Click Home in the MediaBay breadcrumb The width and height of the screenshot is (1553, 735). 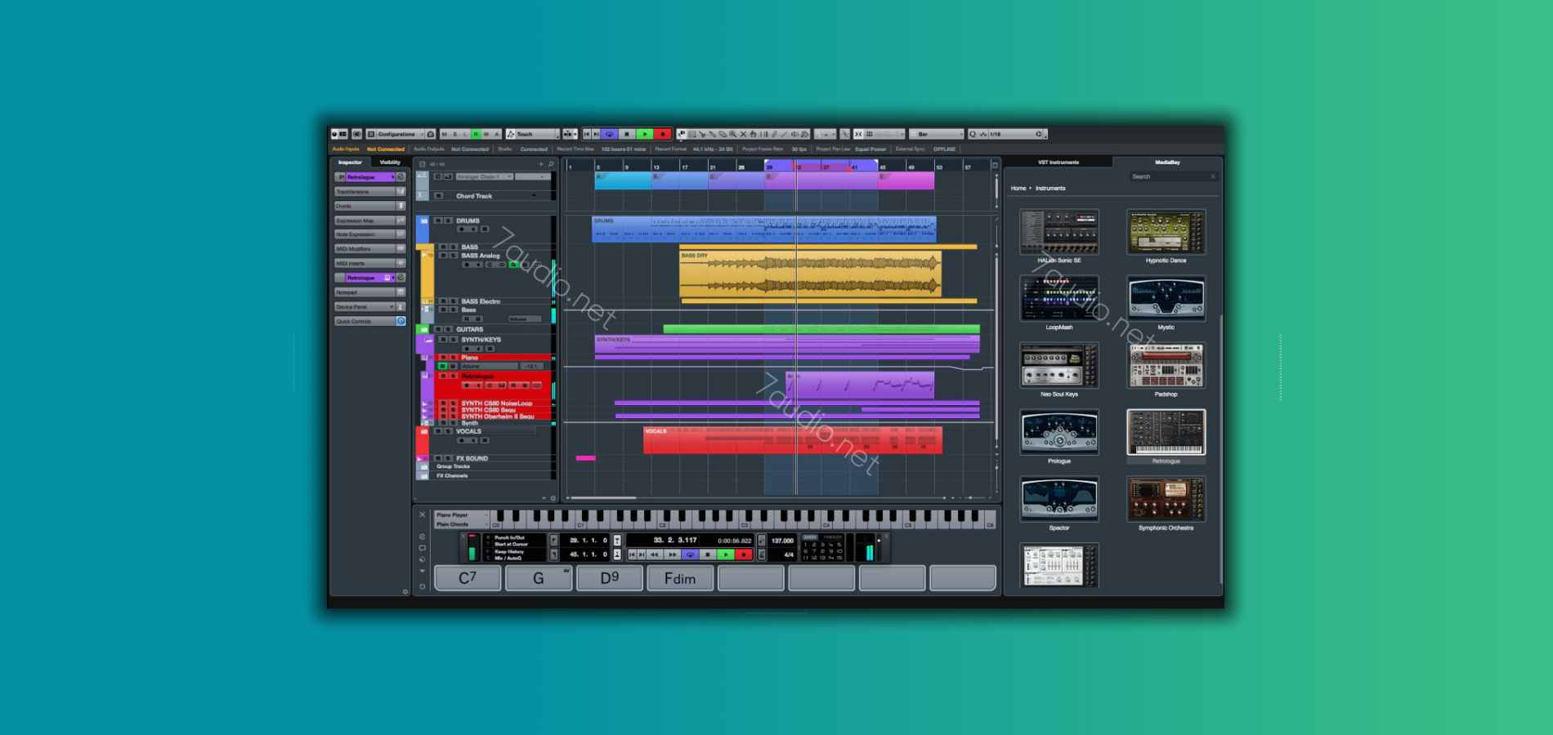pyautogui.click(x=1018, y=189)
